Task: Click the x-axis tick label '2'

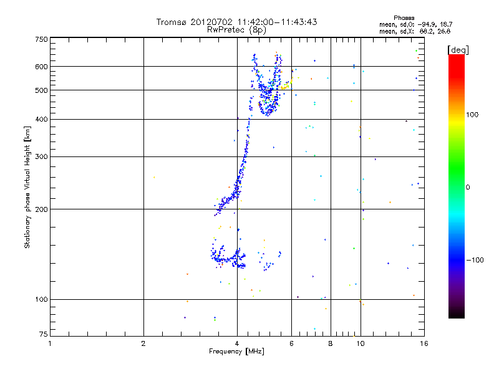Action: [143, 343]
